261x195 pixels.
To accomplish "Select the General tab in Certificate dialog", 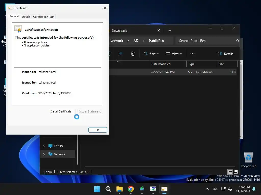I will [x=14, y=16].
